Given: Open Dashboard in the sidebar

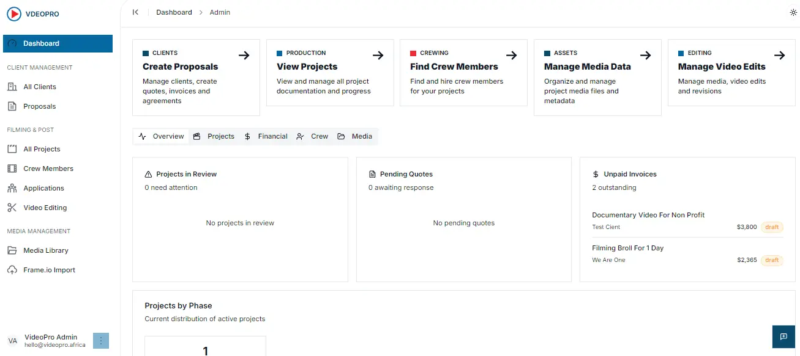Looking at the screenshot, I should (x=58, y=43).
